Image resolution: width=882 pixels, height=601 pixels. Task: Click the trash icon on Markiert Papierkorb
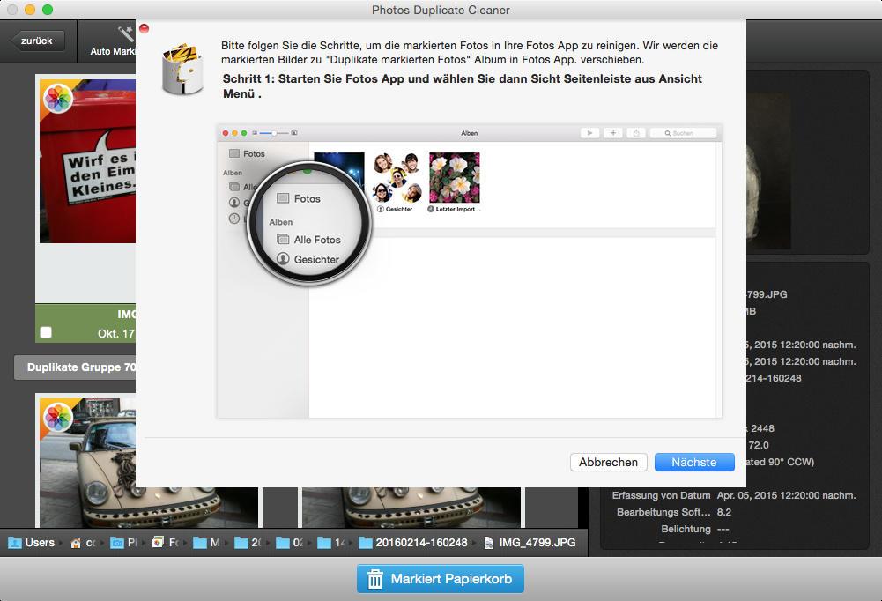375,579
